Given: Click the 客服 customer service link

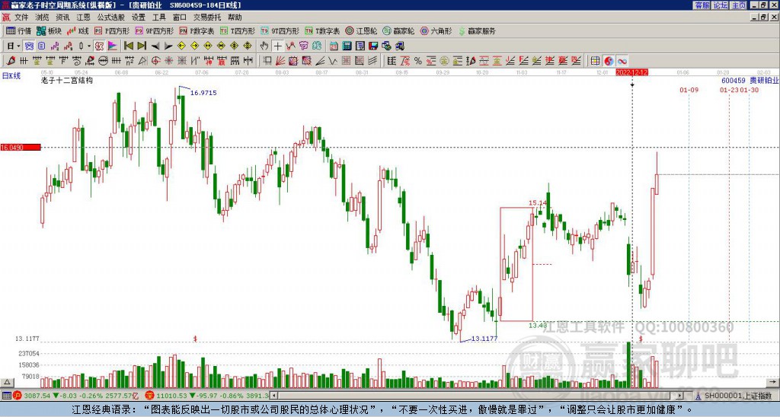Looking at the screenshot, I should pyautogui.click(x=702, y=5).
